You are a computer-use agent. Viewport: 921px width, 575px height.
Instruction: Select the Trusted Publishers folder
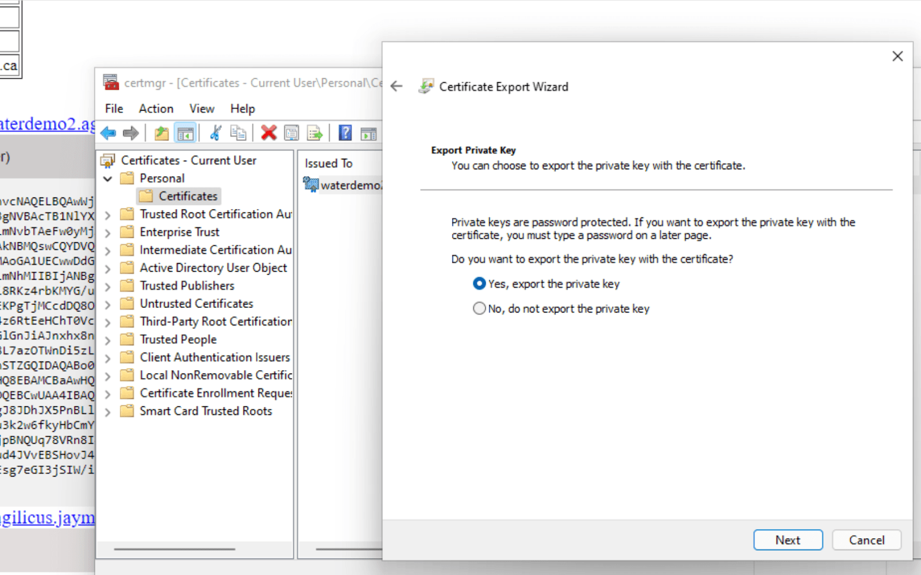[x=187, y=286]
